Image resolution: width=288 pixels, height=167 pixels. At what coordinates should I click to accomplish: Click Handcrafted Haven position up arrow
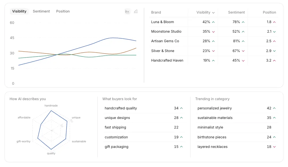(x=274, y=61)
